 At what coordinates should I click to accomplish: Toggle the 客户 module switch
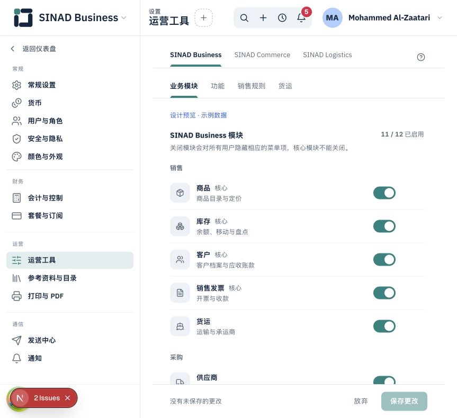(384, 260)
